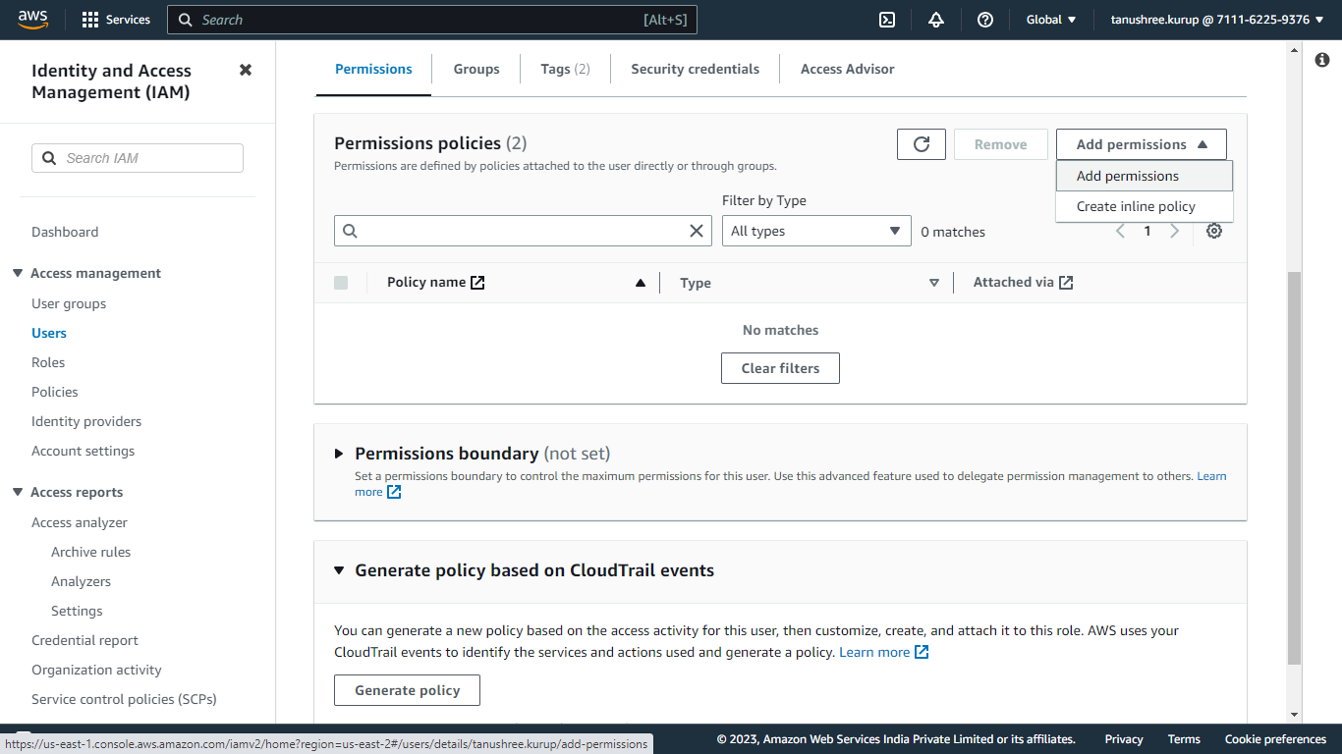The width and height of the screenshot is (1342, 754).
Task: Collapse the Access management nav section
Action: (18, 273)
